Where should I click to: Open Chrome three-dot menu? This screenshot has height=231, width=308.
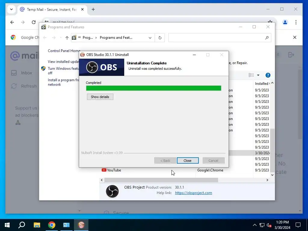coord(296,22)
